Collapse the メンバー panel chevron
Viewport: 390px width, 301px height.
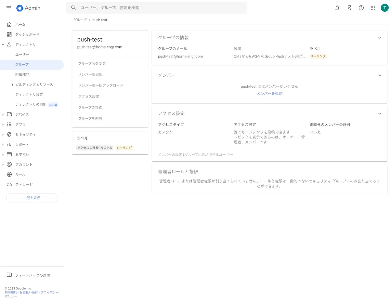click(380, 75)
